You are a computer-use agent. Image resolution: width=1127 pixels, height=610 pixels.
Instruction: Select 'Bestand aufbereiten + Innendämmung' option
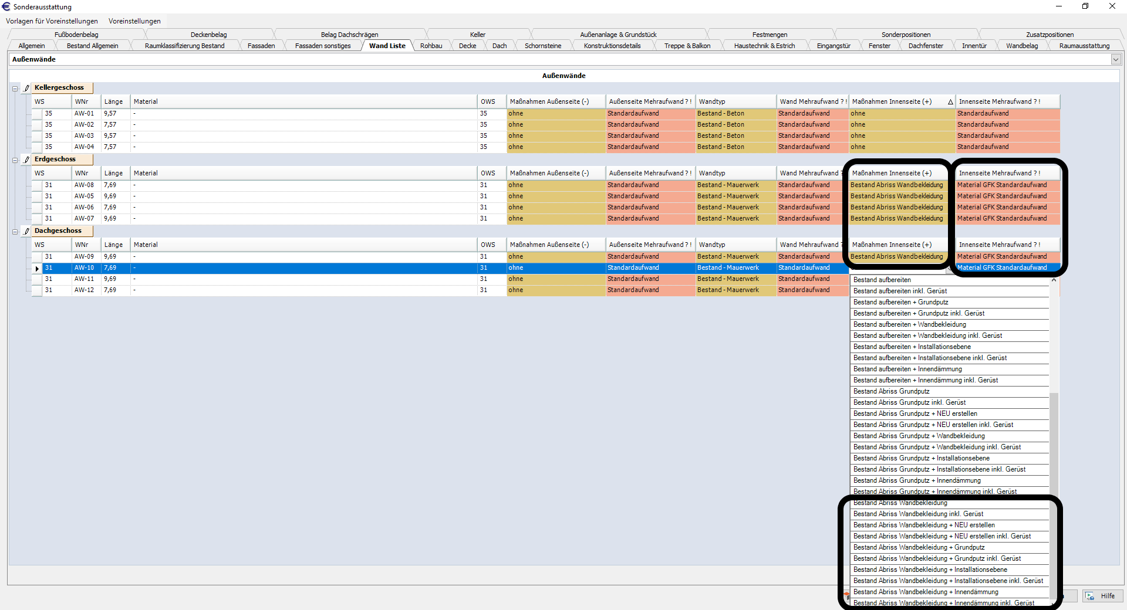coord(907,369)
